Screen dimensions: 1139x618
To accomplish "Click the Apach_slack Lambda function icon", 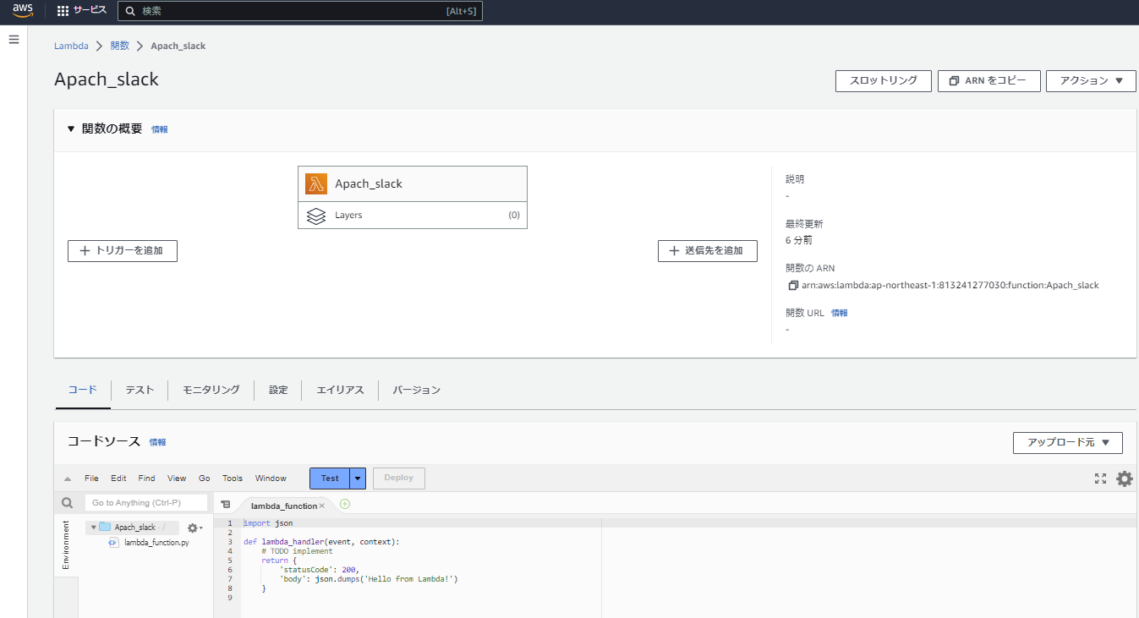I will [x=315, y=183].
